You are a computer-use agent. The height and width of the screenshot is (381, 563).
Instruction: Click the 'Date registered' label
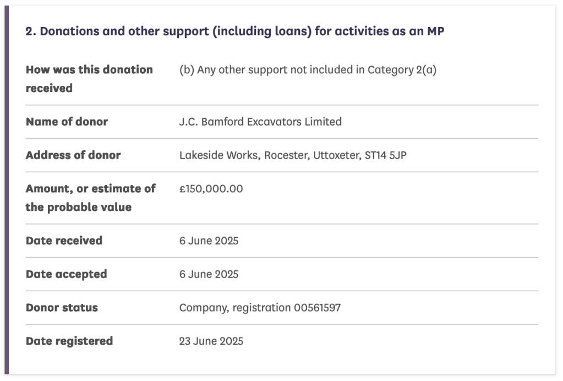69,341
